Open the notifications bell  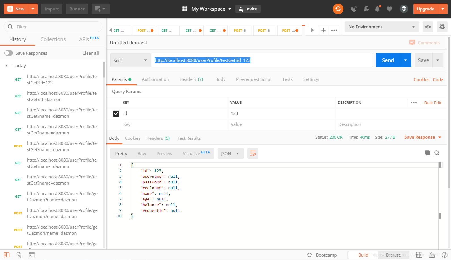coord(377,9)
